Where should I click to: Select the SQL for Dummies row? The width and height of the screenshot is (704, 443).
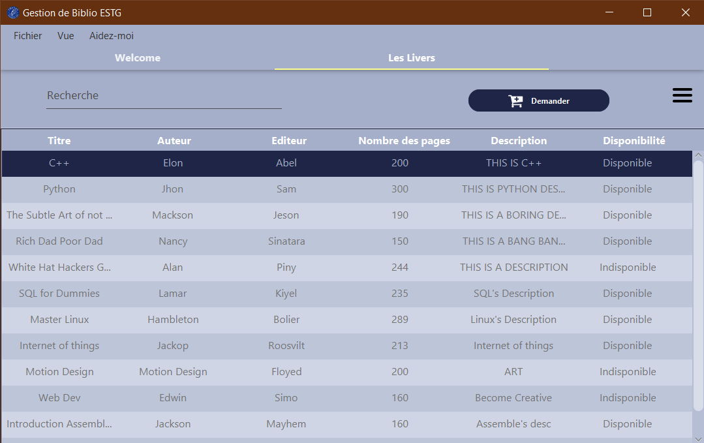(x=346, y=294)
